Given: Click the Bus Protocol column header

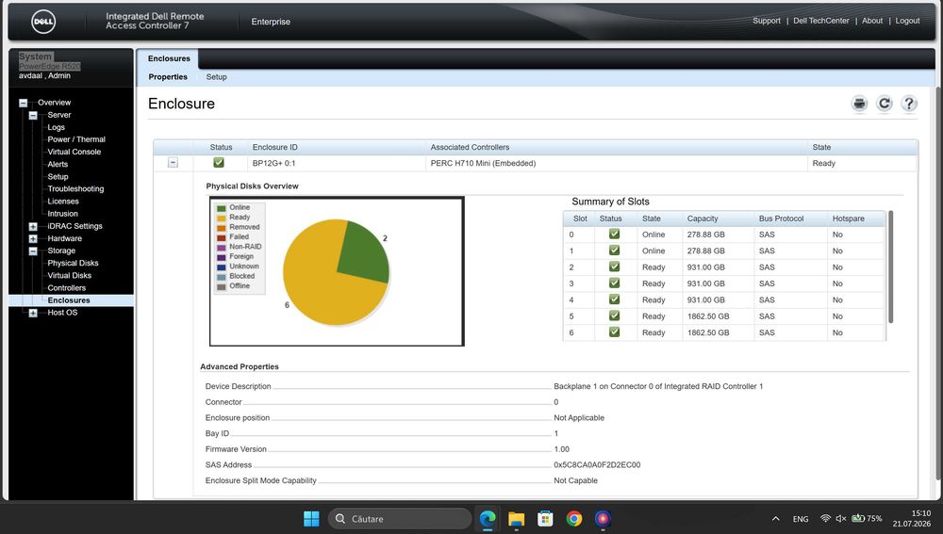Looking at the screenshot, I should (781, 218).
